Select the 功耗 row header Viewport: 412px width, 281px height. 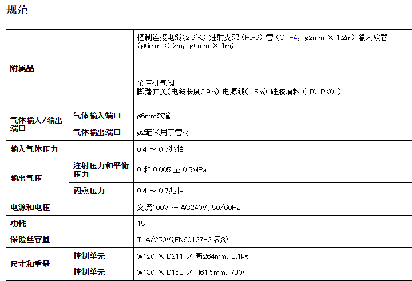18,223
